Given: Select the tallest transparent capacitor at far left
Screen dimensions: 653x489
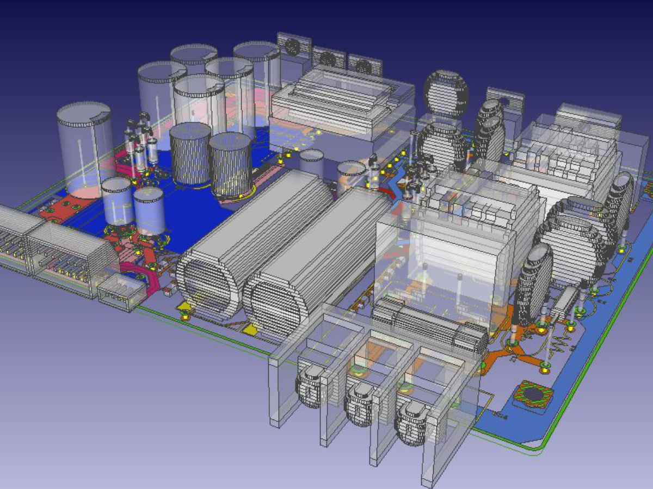Looking at the screenshot, I should 84,147.
